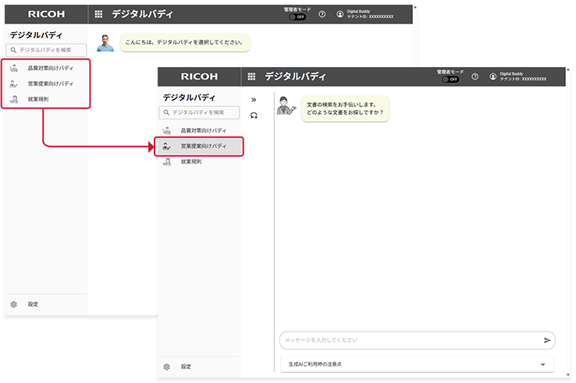Open the app grid menu in front window

tap(251, 76)
